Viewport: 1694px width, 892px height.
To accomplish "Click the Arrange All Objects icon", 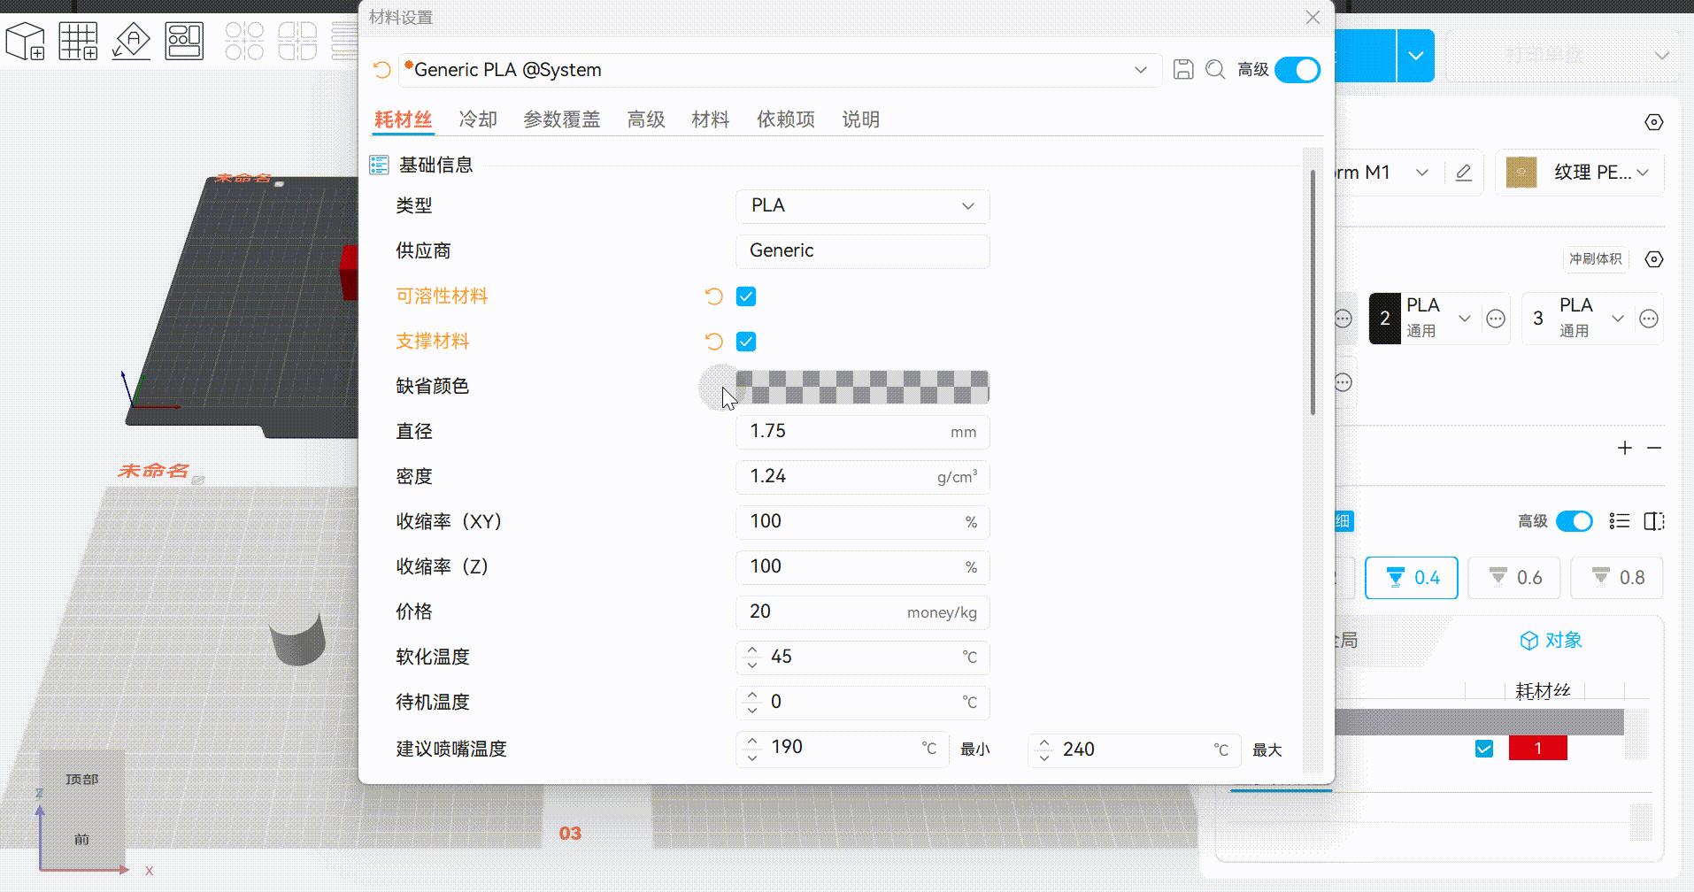I will [184, 41].
